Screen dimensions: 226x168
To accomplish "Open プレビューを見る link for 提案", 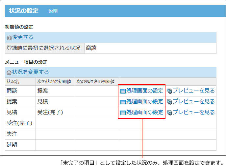I will pos(194,101).
